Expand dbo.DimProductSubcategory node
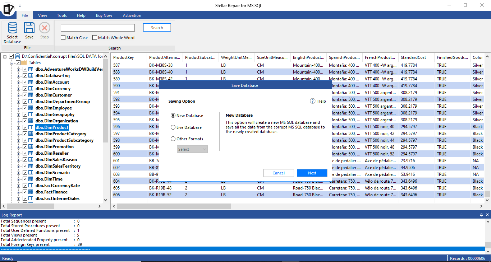This screenshot has height=262, width=491. [19, 140]
